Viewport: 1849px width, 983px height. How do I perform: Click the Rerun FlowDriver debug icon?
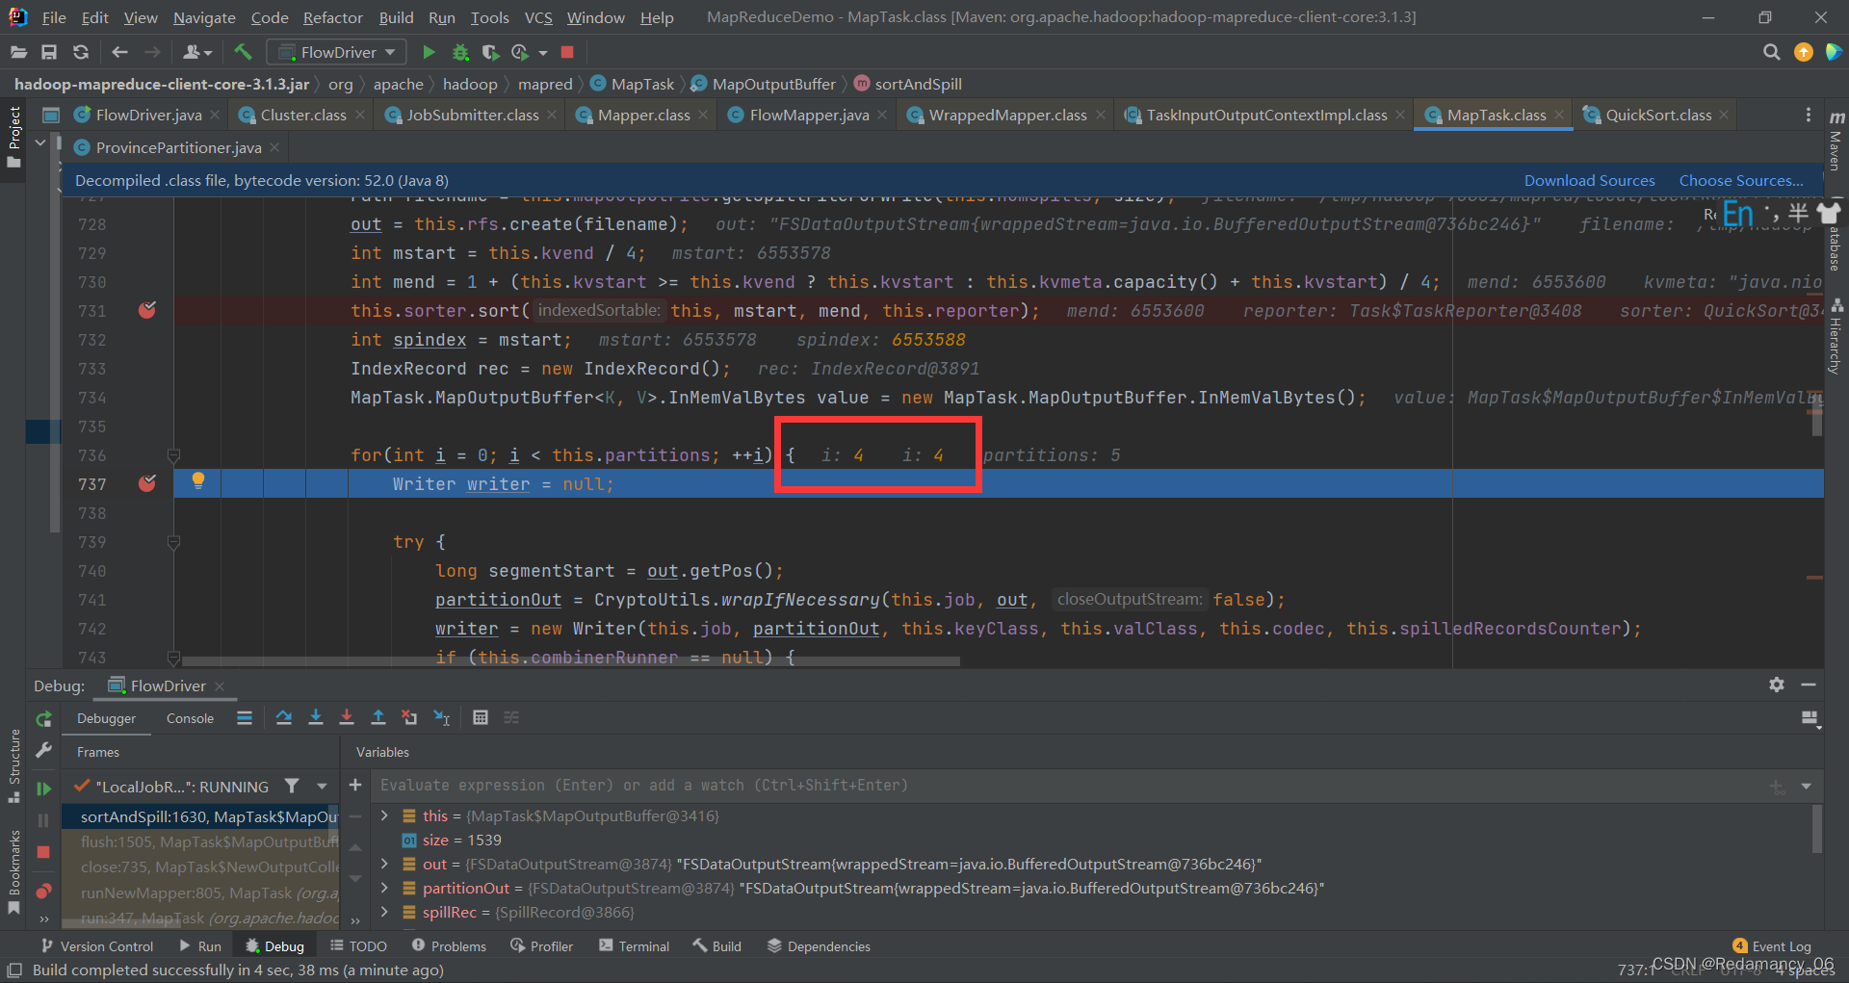pyautogui.click(x=43, y=719)
